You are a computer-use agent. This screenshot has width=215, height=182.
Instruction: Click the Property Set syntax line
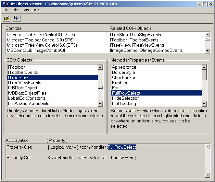pos(71,157)
